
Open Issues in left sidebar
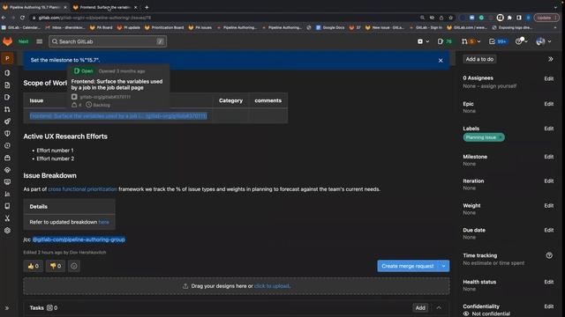pos(7,97)
